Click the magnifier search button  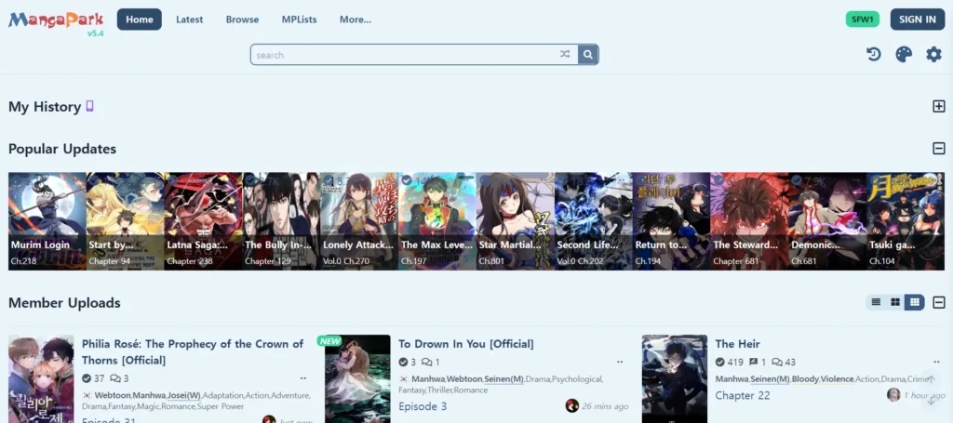[x=588, y=55]
